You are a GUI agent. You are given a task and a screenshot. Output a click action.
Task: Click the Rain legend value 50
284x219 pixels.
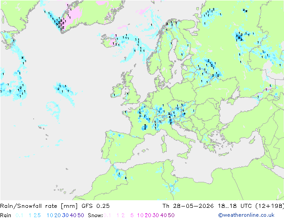point(81,215)
